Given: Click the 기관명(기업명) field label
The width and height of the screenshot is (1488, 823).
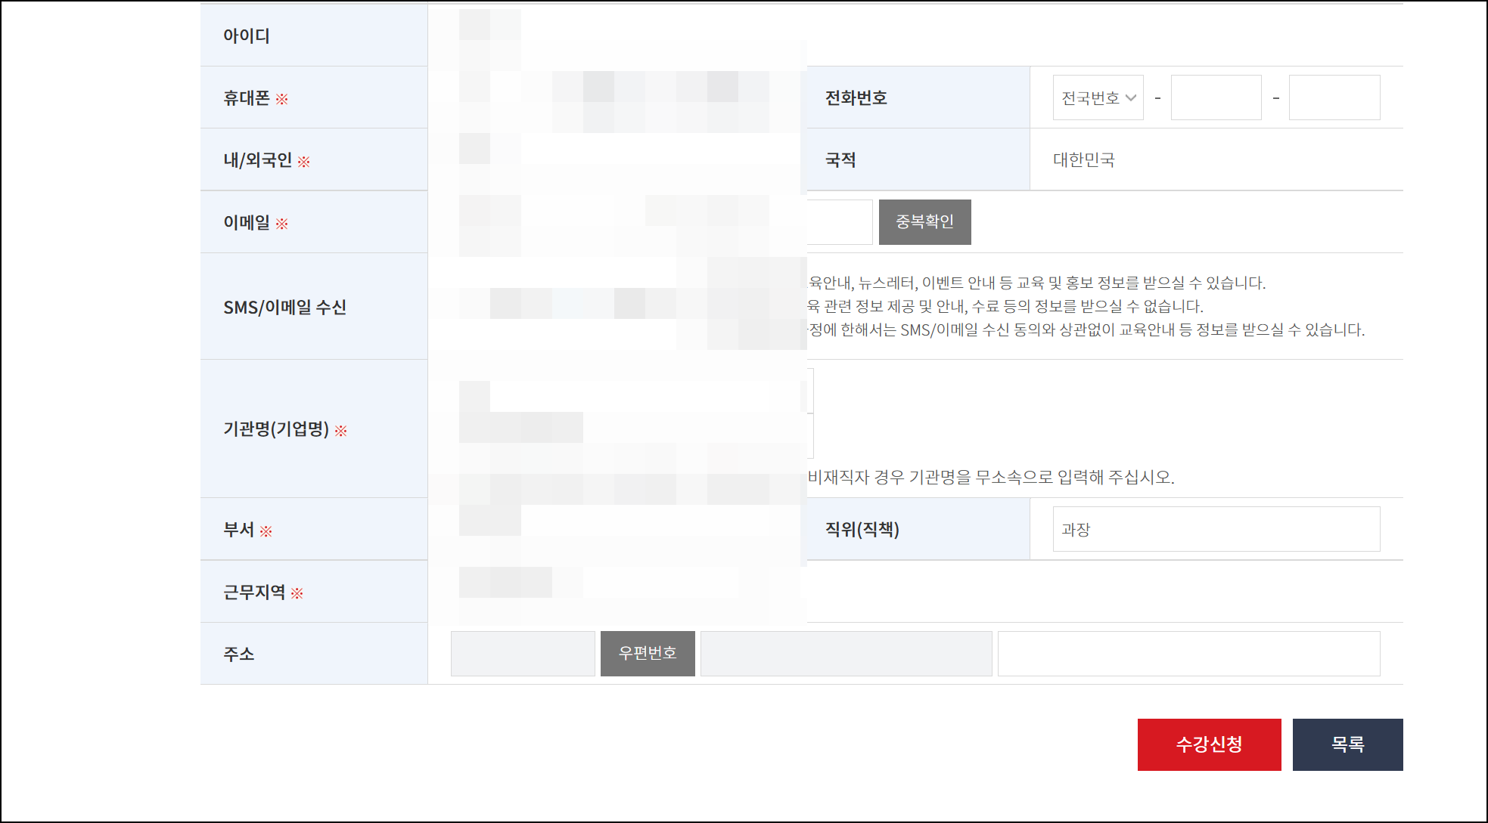Looking at the screenshot, I should [x=276, y=429].
